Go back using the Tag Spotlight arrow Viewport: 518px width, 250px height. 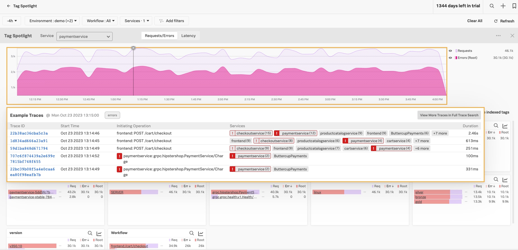click(x=8, y=6)
